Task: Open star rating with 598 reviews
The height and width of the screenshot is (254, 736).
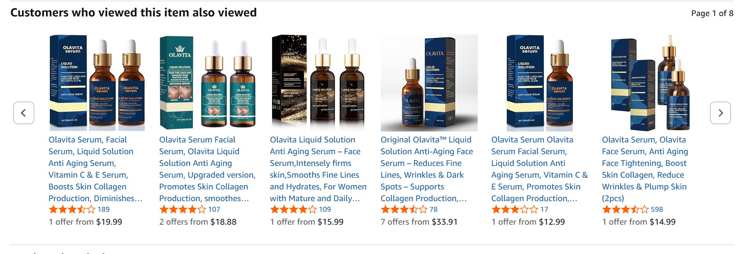Action: pos(625,209)
